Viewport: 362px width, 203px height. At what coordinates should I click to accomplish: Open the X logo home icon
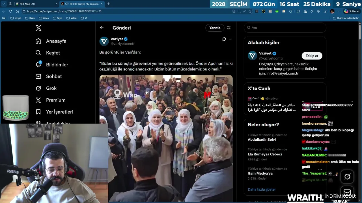tap(38, 28)
